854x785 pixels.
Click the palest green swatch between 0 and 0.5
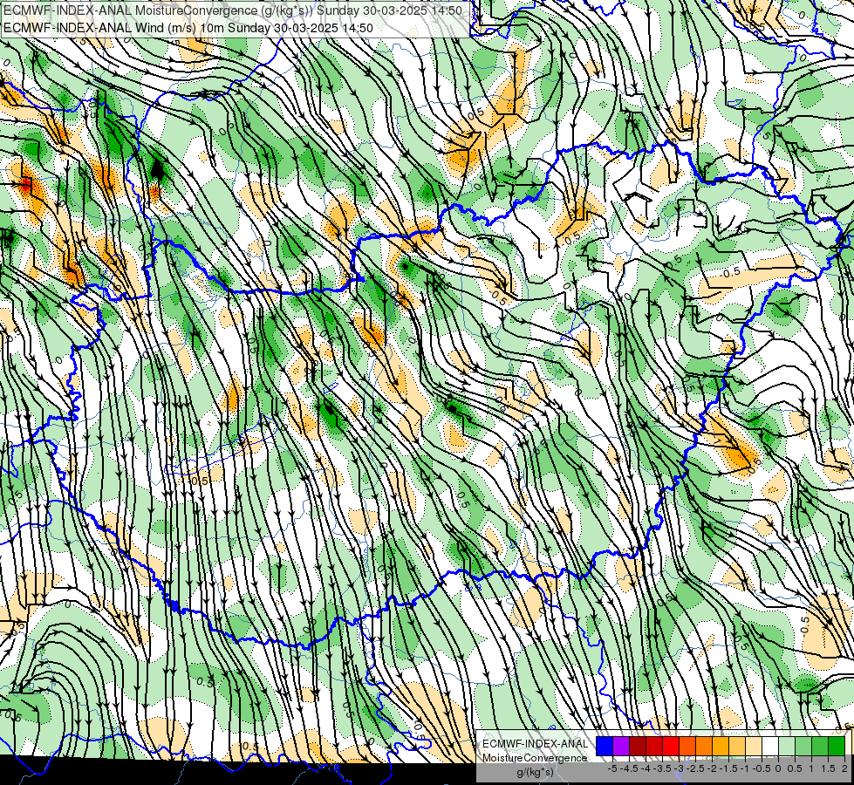click(x=787, y=747)
